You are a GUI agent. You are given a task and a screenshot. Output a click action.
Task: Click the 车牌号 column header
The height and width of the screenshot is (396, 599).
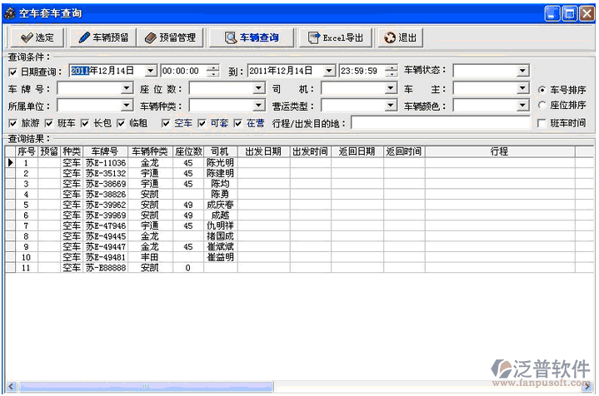click(x=104, y=151)
